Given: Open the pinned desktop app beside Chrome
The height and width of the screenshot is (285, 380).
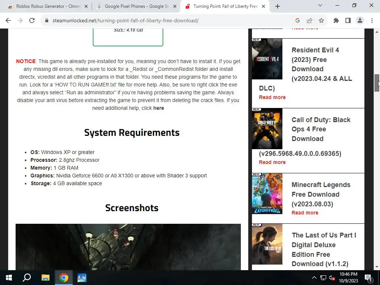Looking at the screenshot, I should (x=82, y=278).
